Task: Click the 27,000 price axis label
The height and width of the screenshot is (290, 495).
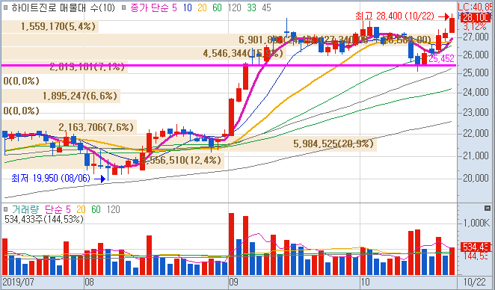Action: 476,37
